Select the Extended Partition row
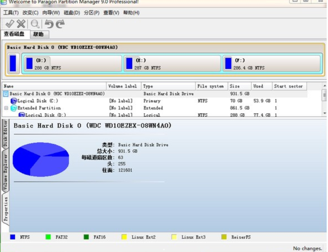The image size is (328, 252). (155, 108)
